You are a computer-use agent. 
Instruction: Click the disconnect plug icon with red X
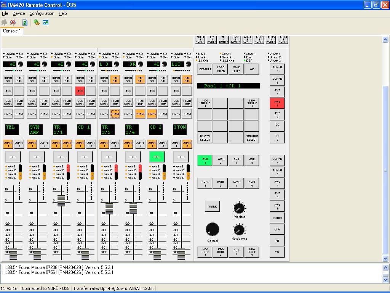[x=13, y=23]
